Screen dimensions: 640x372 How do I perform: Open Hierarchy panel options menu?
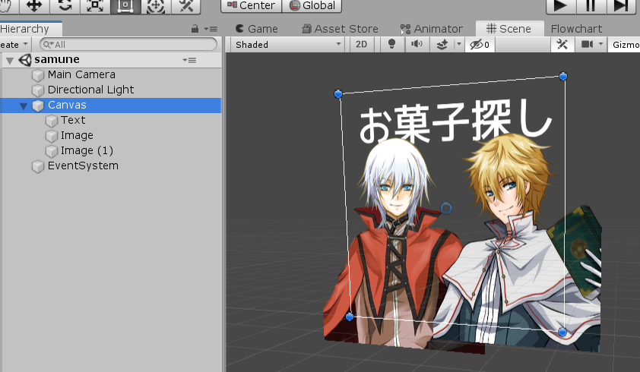(211, 30)
